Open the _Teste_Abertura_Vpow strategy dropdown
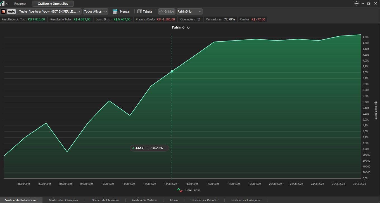 tap(49, 11)
